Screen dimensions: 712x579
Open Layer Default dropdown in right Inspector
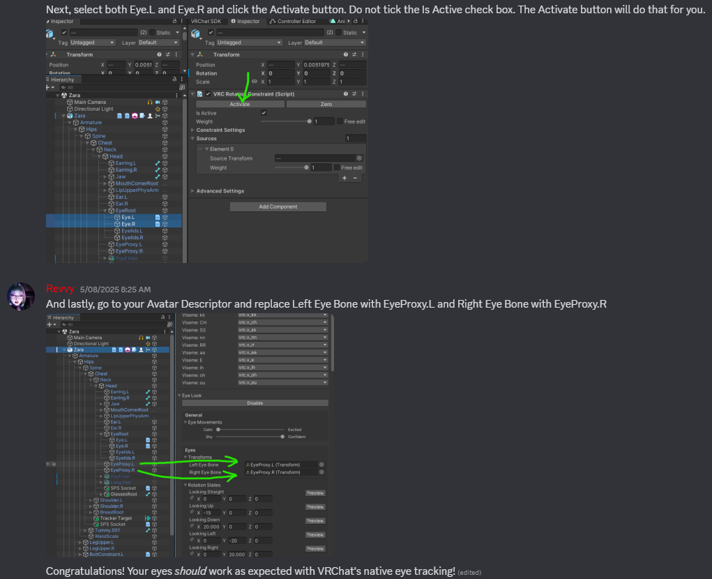click(335, 43)
